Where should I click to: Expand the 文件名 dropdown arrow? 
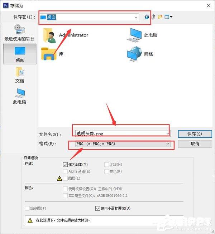pyautogui.click(x=168, y=133)
